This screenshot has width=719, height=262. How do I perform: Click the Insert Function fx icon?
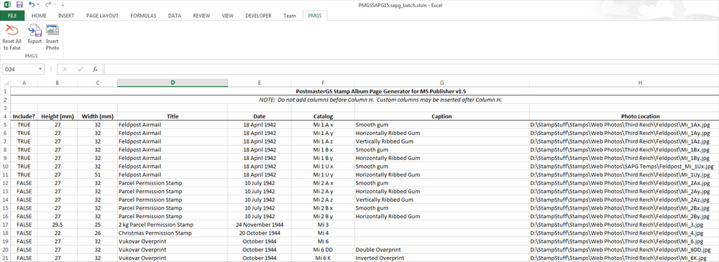tap(95, 69)
